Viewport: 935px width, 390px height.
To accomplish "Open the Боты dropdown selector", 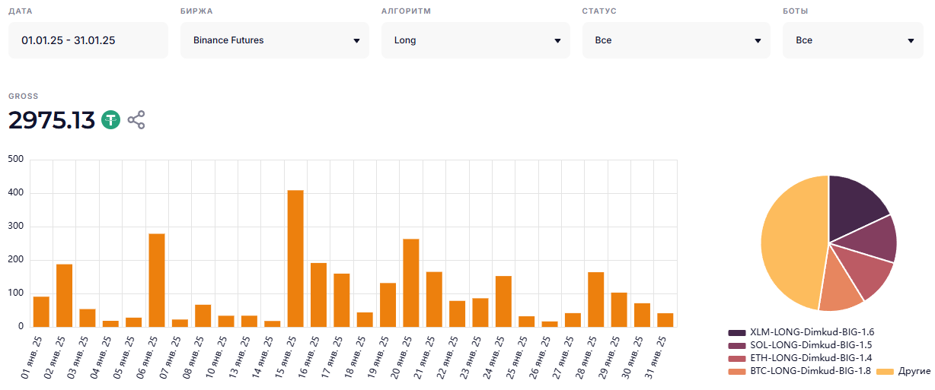I will click(853, 40).
